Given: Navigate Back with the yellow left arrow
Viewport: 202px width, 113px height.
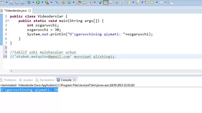Looking at the screenshot, I should (x=152, y=2).
